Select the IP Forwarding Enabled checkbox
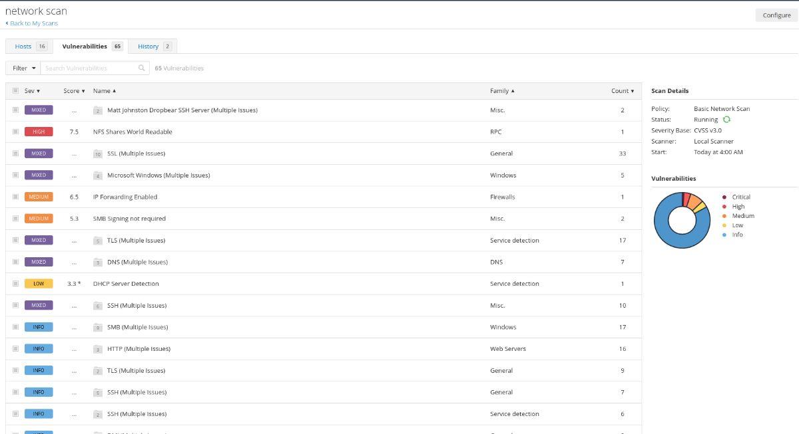 tap(15, 197)
